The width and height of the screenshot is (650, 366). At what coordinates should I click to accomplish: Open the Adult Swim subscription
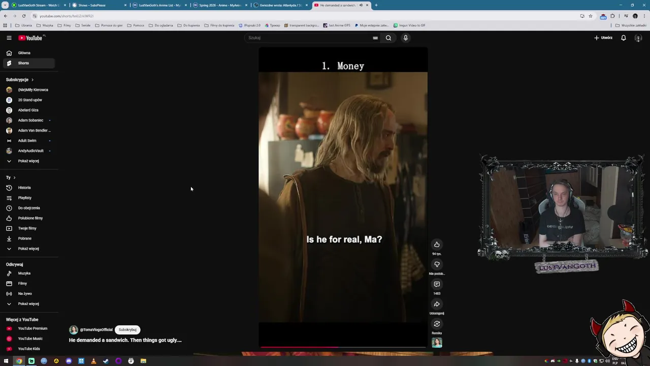pos(29,141)
